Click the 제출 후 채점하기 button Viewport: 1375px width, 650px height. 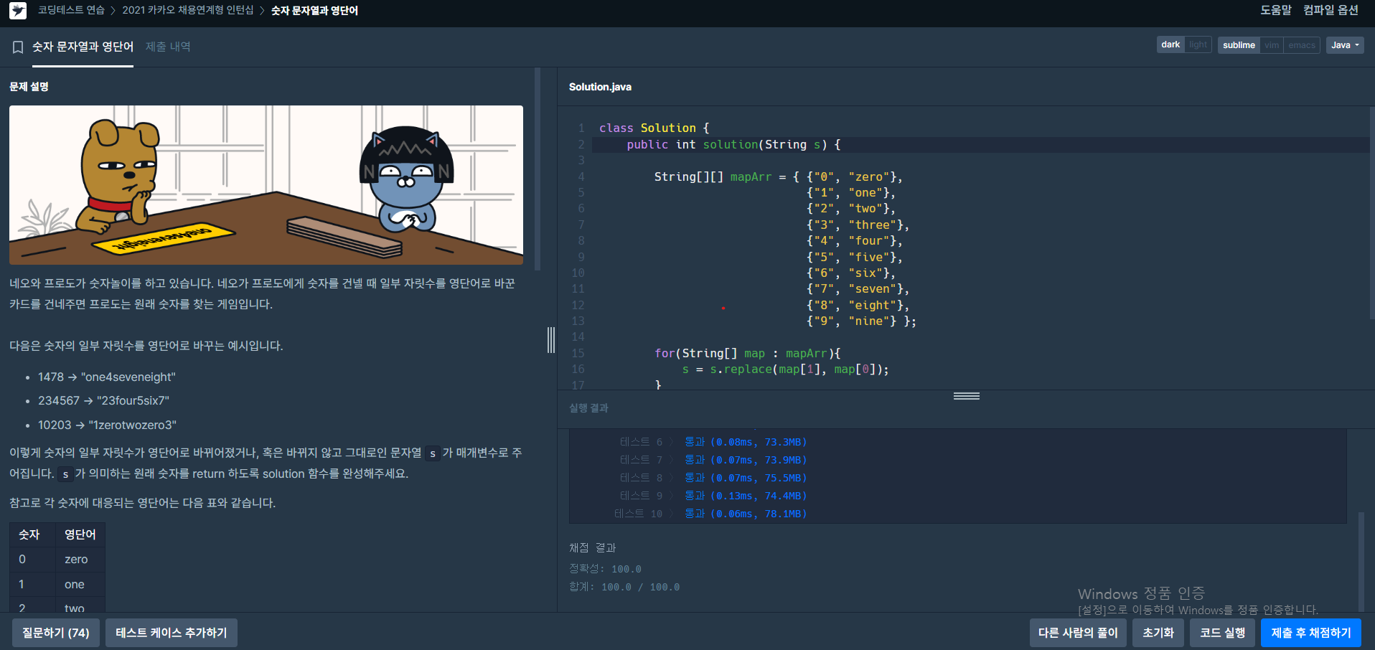point(1311,633)
